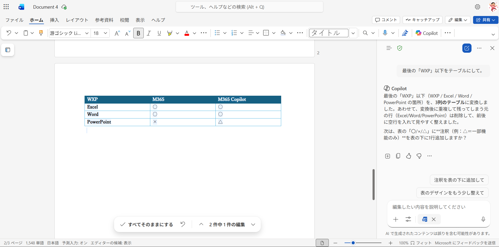Image resolution: width=499 pixels, height=247 pixels.
Task: Toggle Italic formatting
Action: coord(149,33)
